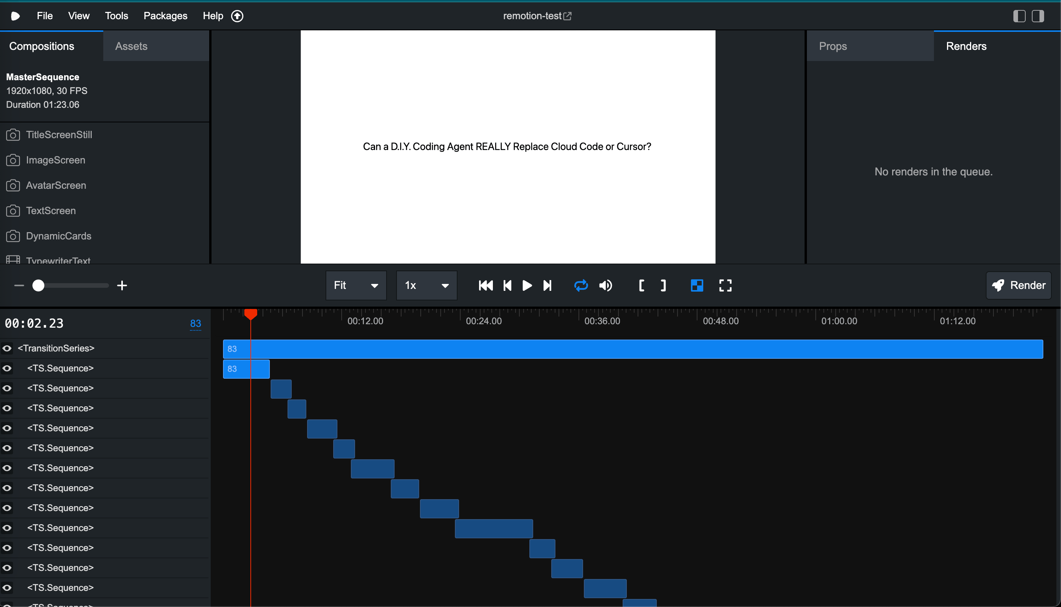Mute audio with the volume icon
The width and height of the screenshot is (1061, 607).
[x=606, y=285]
